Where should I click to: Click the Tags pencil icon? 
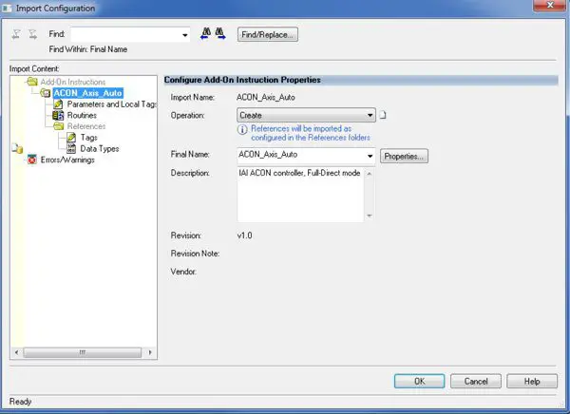pos(71,137)
